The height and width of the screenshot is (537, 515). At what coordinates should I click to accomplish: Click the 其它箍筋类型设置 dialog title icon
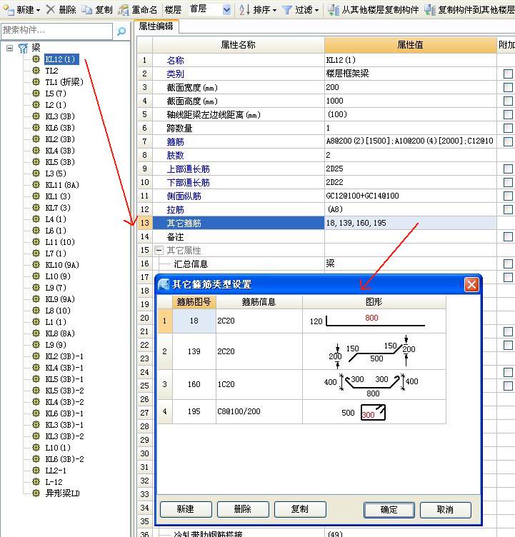(164, 284)
